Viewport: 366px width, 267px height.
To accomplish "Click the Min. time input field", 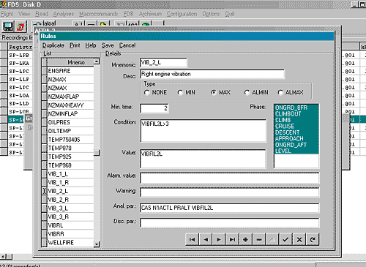I will click(154, 108).
